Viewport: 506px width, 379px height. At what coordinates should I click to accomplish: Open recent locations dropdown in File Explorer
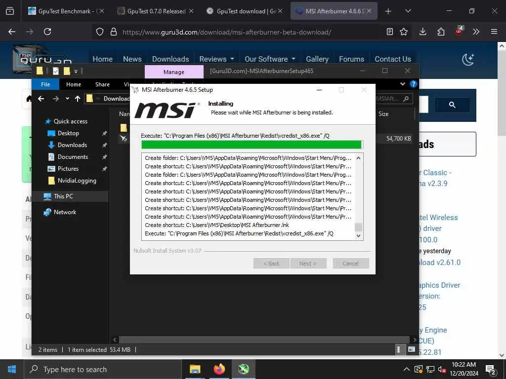[67, 99]
